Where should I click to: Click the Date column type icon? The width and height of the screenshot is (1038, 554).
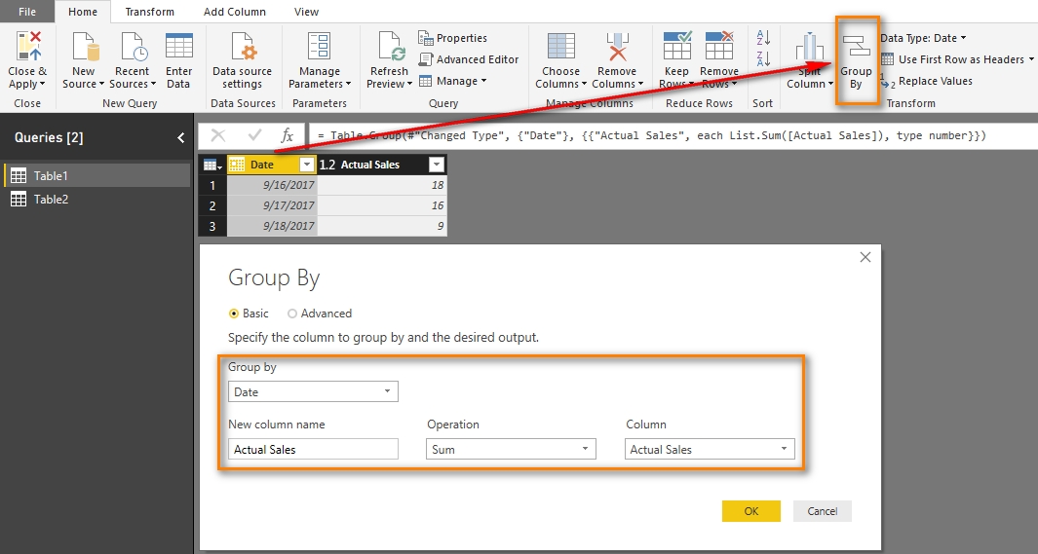(x=237, y=165)
